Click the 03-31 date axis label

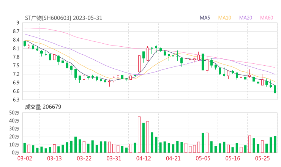[x=114, y=158]
